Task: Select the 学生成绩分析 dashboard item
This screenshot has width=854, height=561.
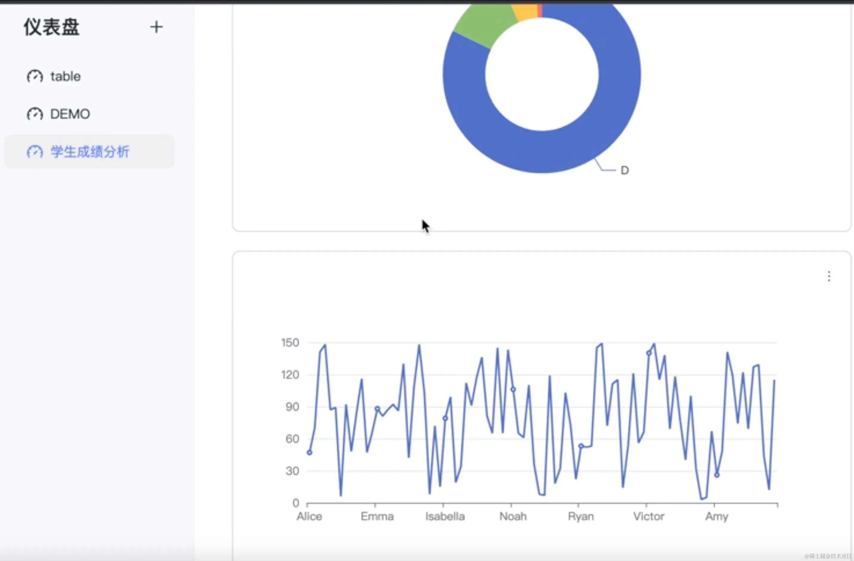Action: click(x=90, y=152)
